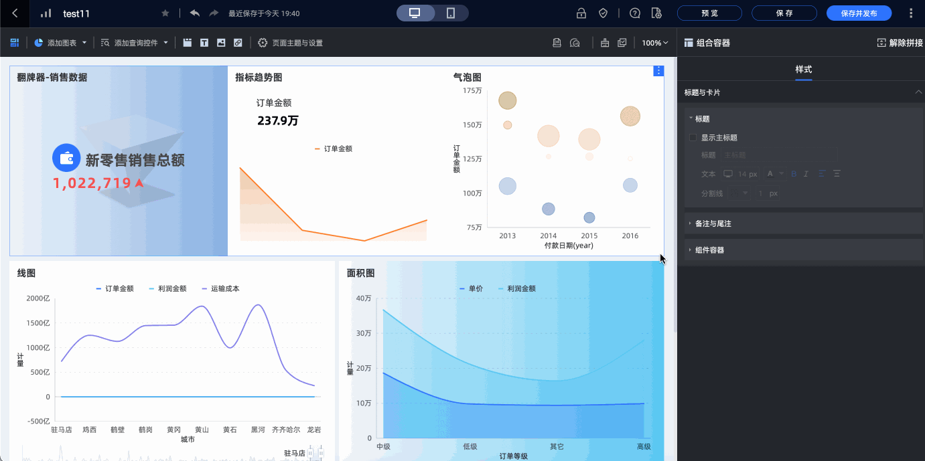925x461 pixels.
Task: Open the lock permissions icon
Action: point(581,13)
